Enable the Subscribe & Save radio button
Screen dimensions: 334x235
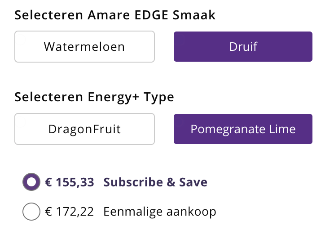pos(31,182)
